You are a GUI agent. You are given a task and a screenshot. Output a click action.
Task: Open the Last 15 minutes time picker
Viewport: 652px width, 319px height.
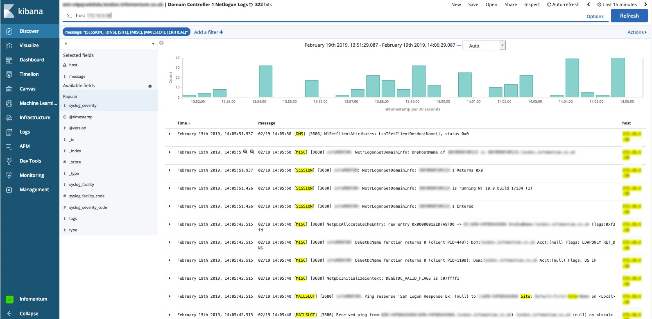click(x=617, y=5)
